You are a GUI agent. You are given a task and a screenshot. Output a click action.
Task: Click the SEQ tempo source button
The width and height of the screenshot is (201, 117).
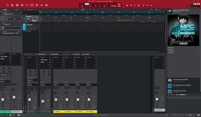pyautogui.click(x=119, y=6)
